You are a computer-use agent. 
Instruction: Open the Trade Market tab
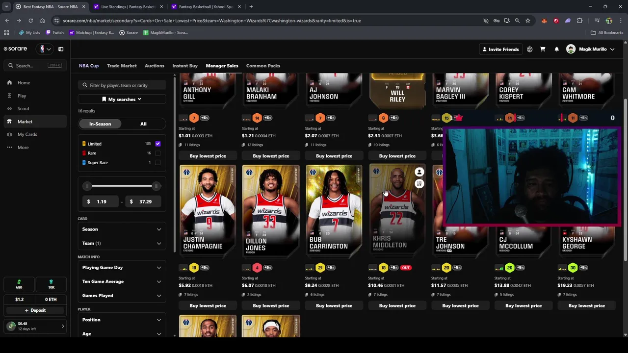coord(122,66)
